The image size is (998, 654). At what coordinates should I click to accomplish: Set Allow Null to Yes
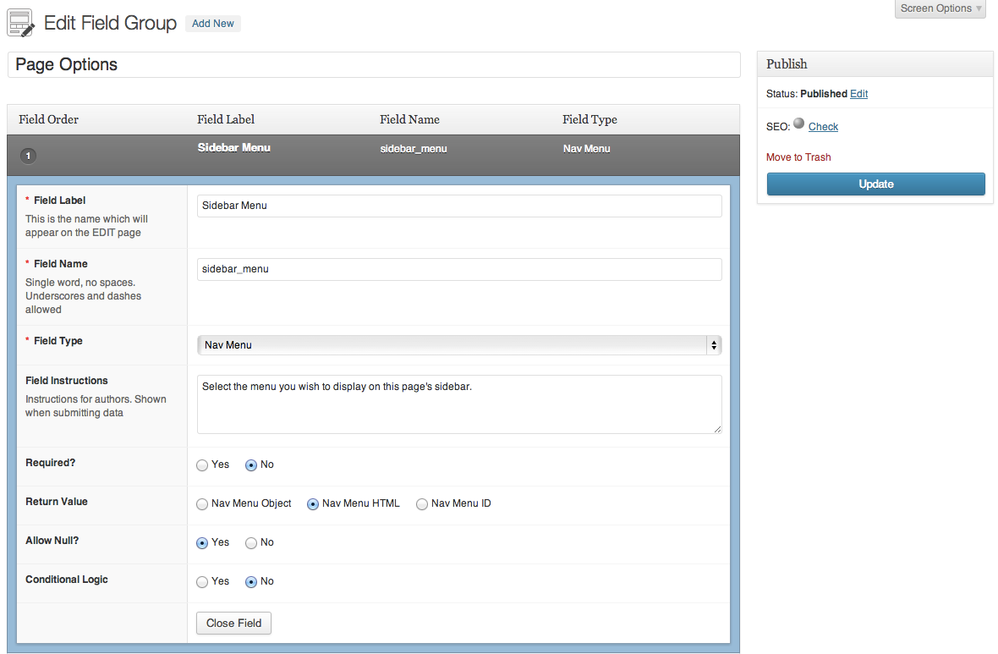coord(202,543)
